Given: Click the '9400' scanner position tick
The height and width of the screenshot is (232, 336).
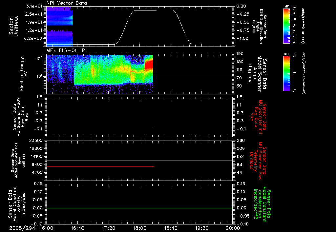Looking at the screenshot, I should click(37, 164).
